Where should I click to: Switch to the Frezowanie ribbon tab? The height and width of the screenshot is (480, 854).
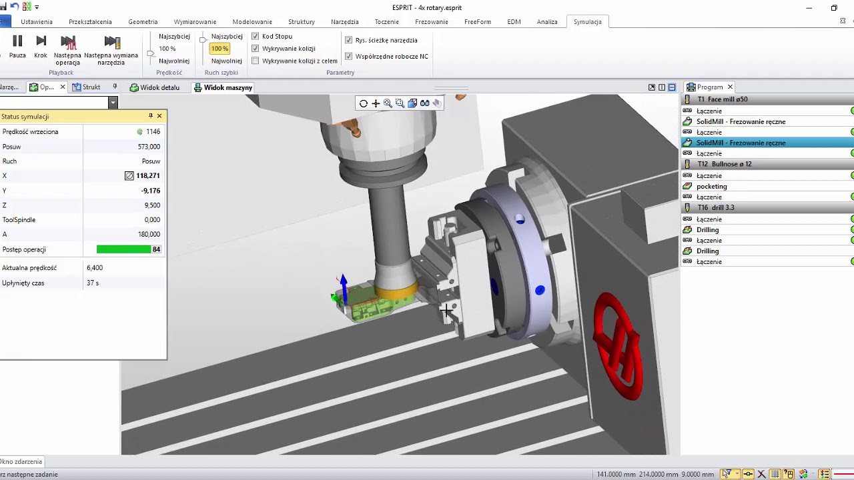click(432, 21)
